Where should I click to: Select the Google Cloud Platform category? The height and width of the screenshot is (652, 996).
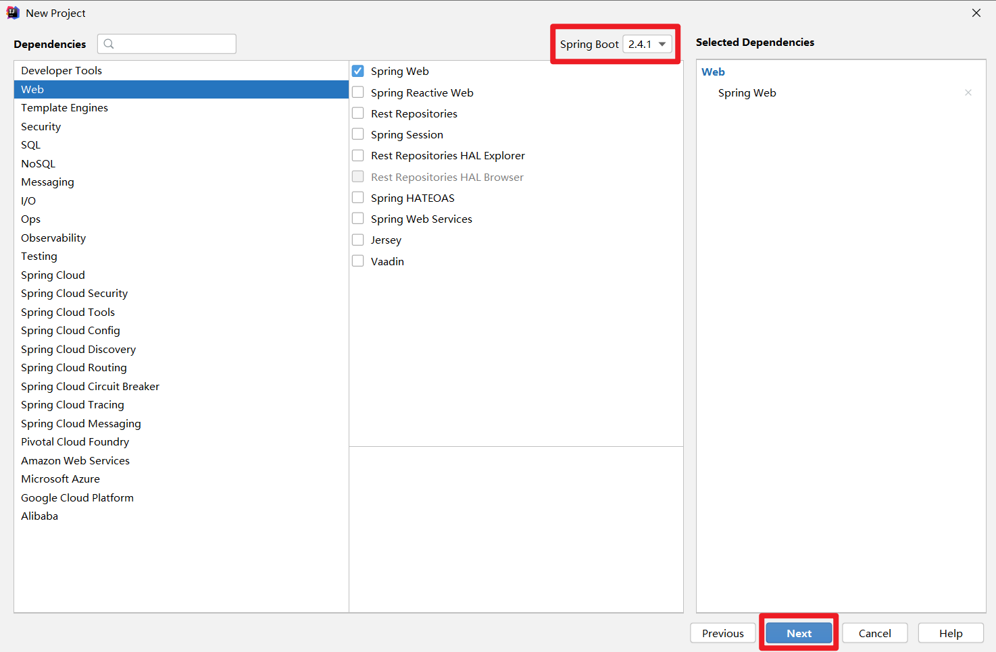coord(181,497)
